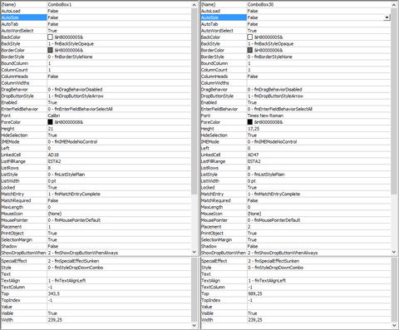Image resolution: width=399 pixels, height=330 pixels.
Task: Select the AutoWordSelect row in the ComboBox1 panel
Action: click(96, 31)
